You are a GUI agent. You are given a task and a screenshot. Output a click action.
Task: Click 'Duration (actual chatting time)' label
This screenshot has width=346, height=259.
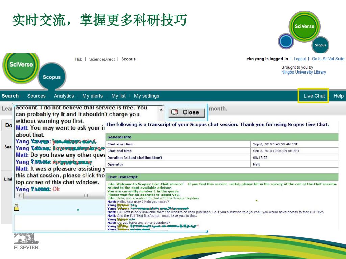pos(134,158)
